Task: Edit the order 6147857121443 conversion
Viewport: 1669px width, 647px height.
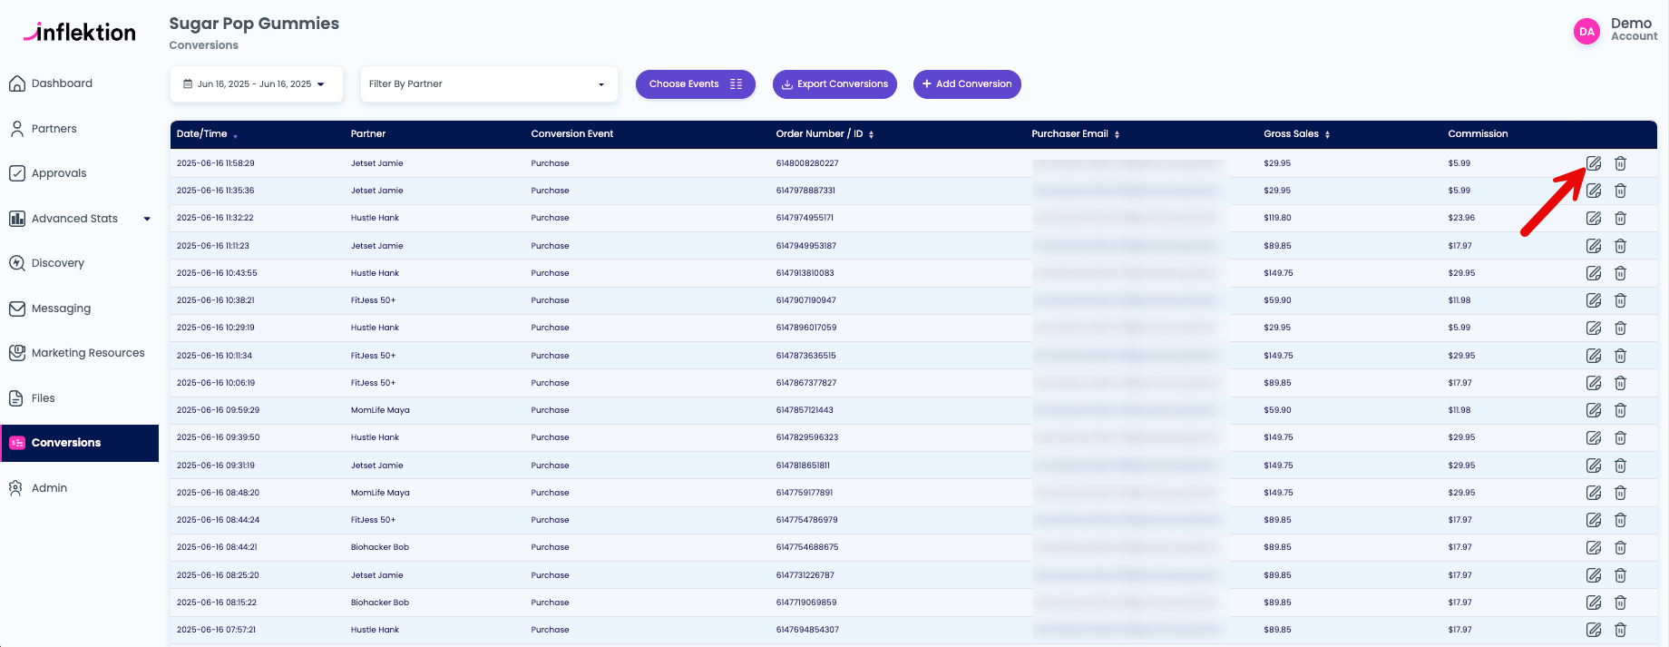Action: pos(1594,410)
